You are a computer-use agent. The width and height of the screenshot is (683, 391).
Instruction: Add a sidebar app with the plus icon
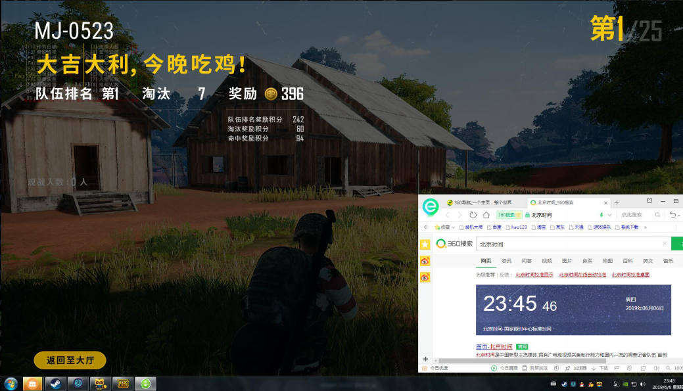tap(425, 359)
